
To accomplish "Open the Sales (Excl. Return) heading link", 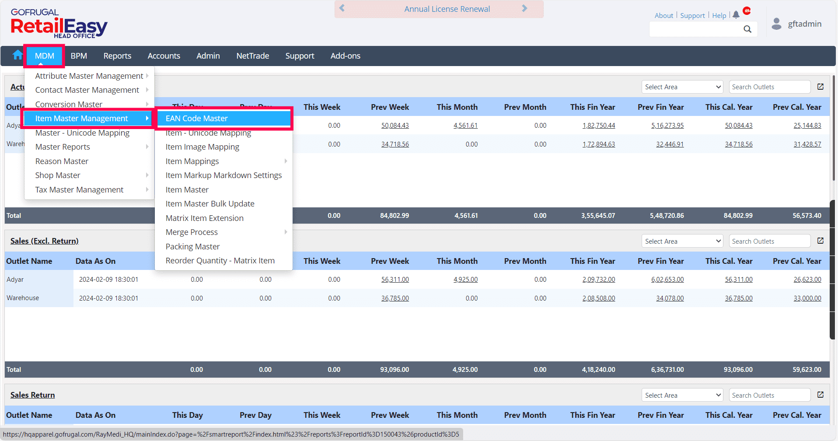I will point(45,241).
